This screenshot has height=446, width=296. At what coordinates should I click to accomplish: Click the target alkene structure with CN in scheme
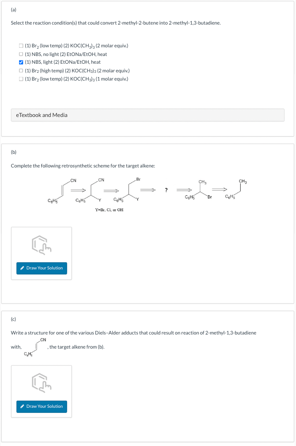(62, 191)
